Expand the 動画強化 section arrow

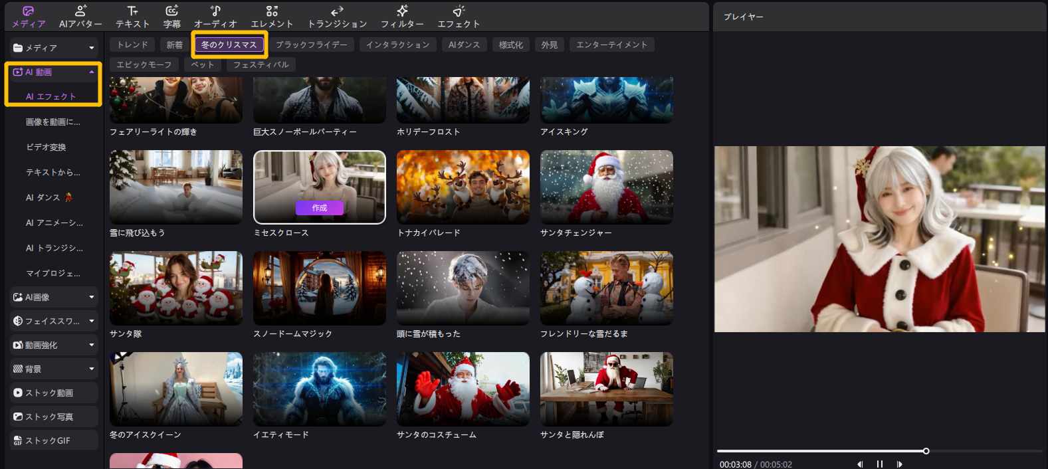(x=92, y=345)
